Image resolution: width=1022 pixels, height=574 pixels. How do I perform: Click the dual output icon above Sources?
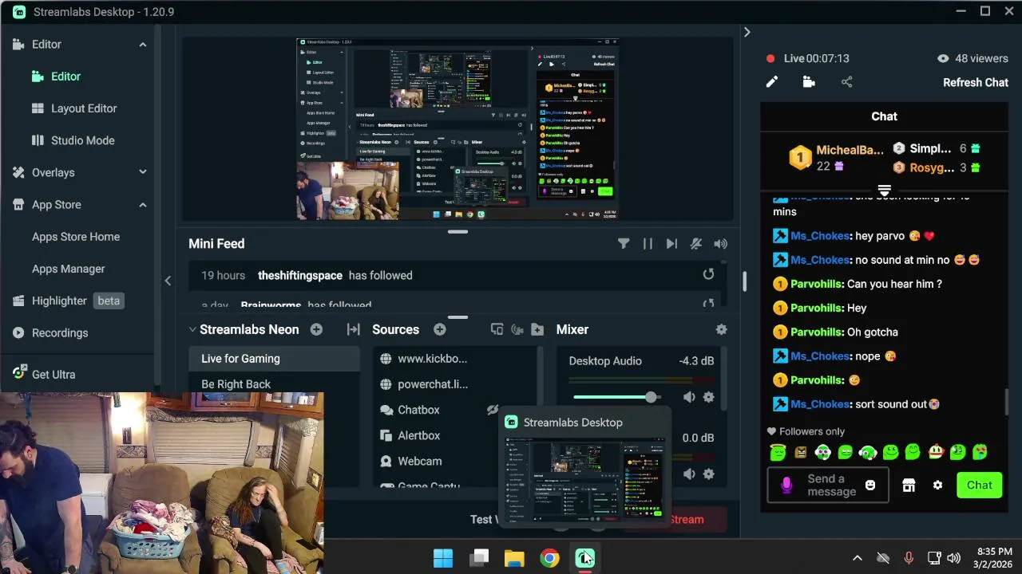pyautogui.click(x=497, y=329)
